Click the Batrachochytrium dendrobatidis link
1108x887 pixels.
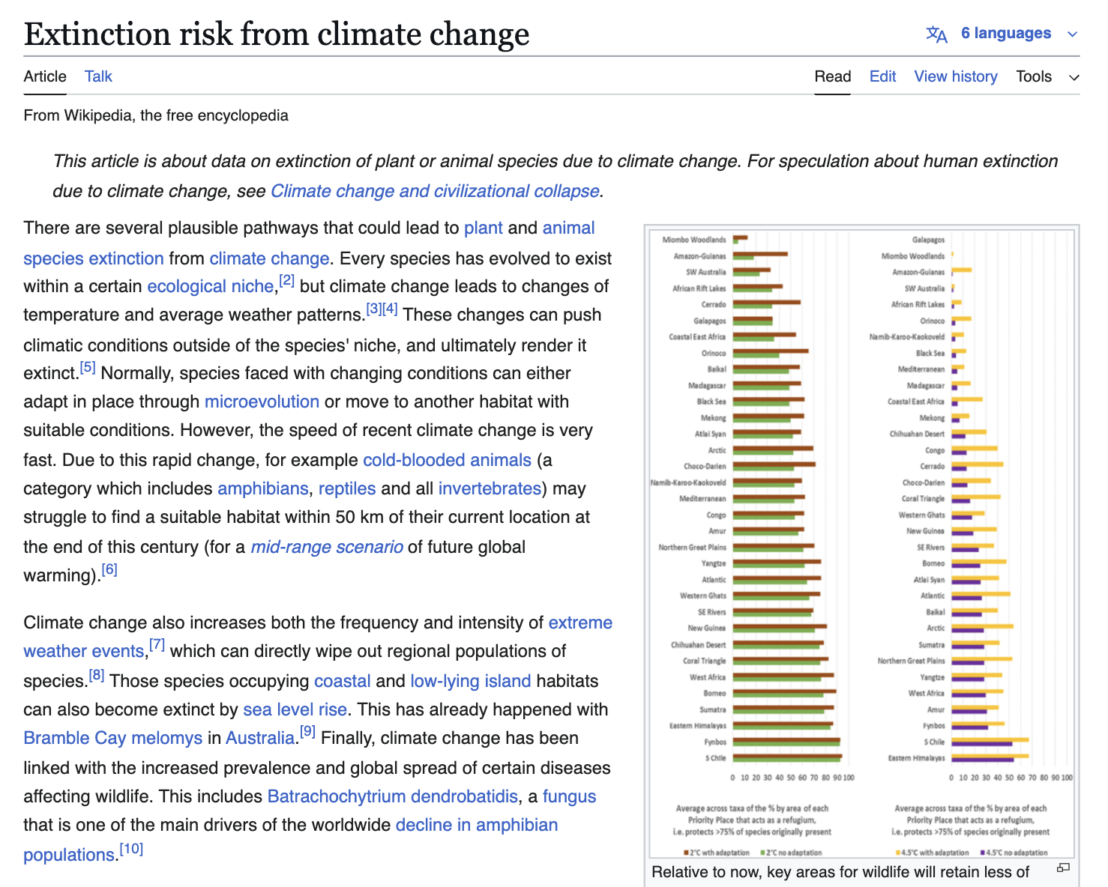click(x=392, y=796)
